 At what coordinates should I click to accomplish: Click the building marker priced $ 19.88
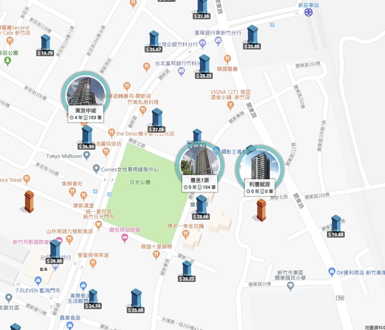336,226
